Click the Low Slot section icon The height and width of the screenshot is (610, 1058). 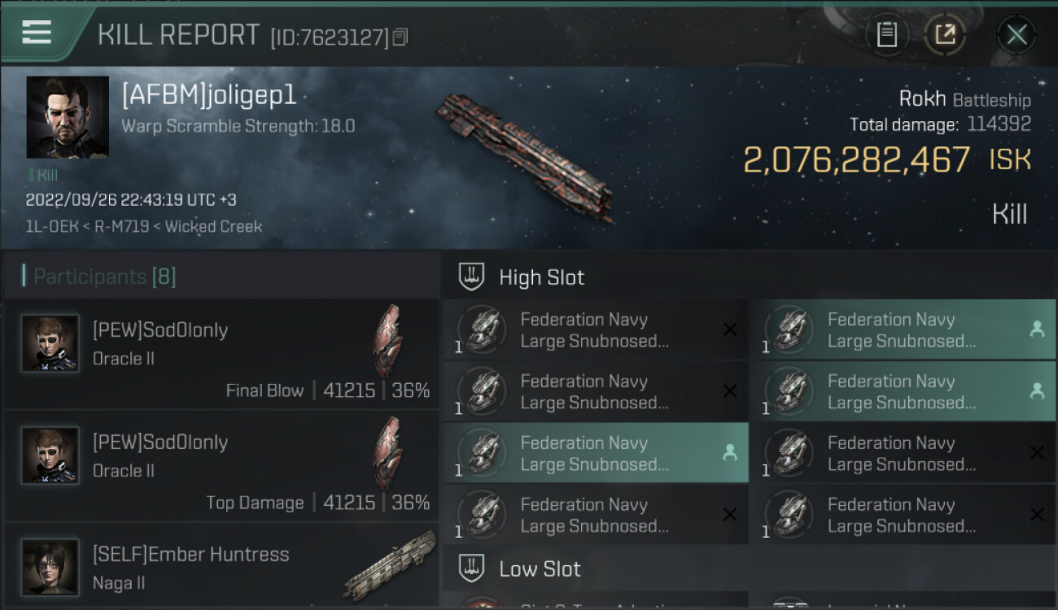pos(472,569)
